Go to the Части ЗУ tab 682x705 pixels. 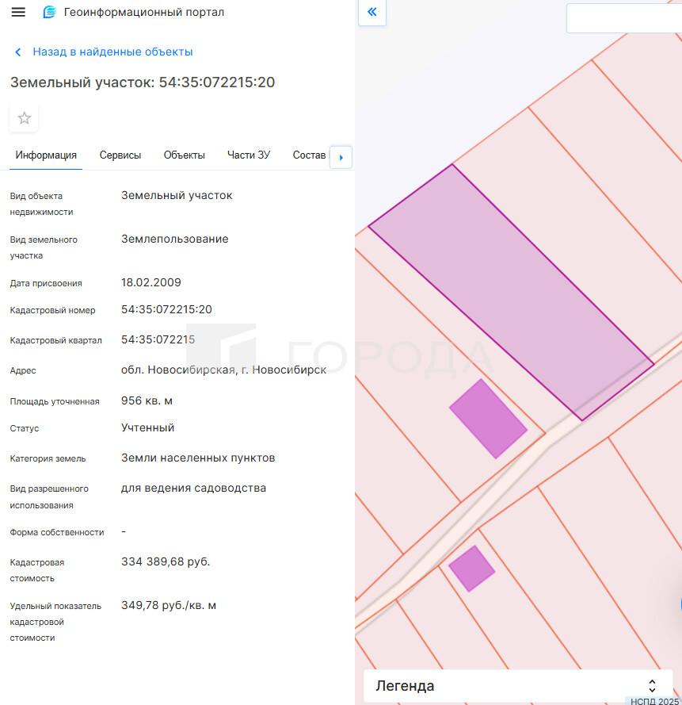point(249,155)
